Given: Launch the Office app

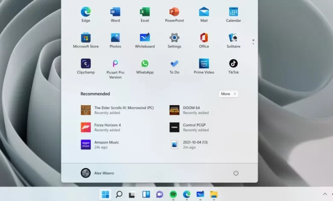Looking at the screenshot, I should pos(204,41).
